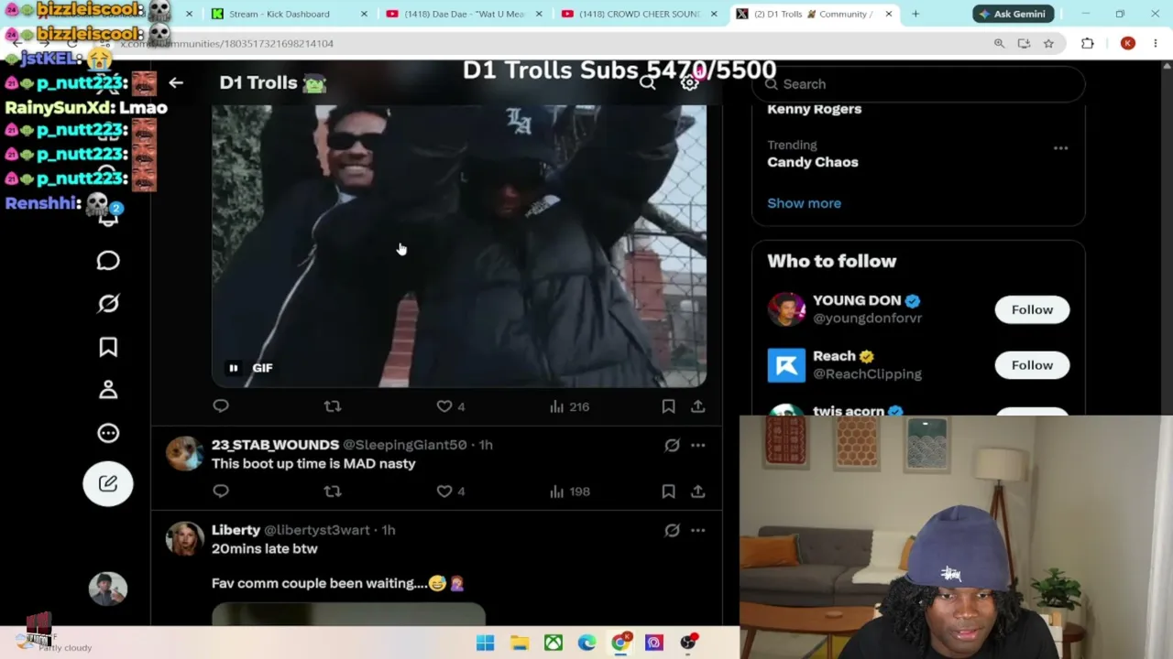
Task: Open the community search magnifier icon
Action: [648, 83]
